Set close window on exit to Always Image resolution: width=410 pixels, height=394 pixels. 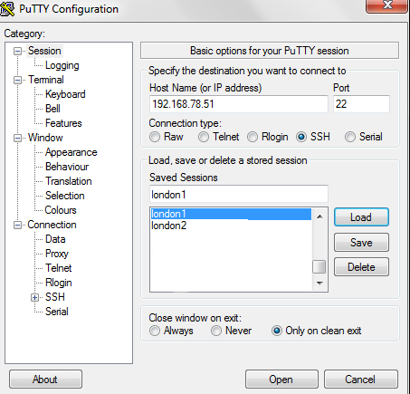(x=155, y=331)
